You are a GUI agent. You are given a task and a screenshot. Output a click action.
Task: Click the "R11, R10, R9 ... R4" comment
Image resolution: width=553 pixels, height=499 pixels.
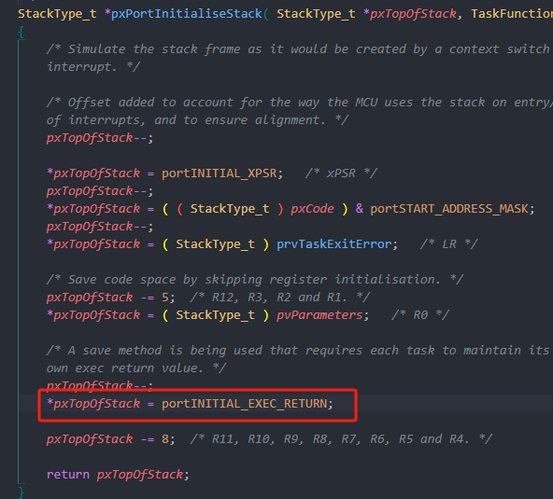click(x=341, y=439)
